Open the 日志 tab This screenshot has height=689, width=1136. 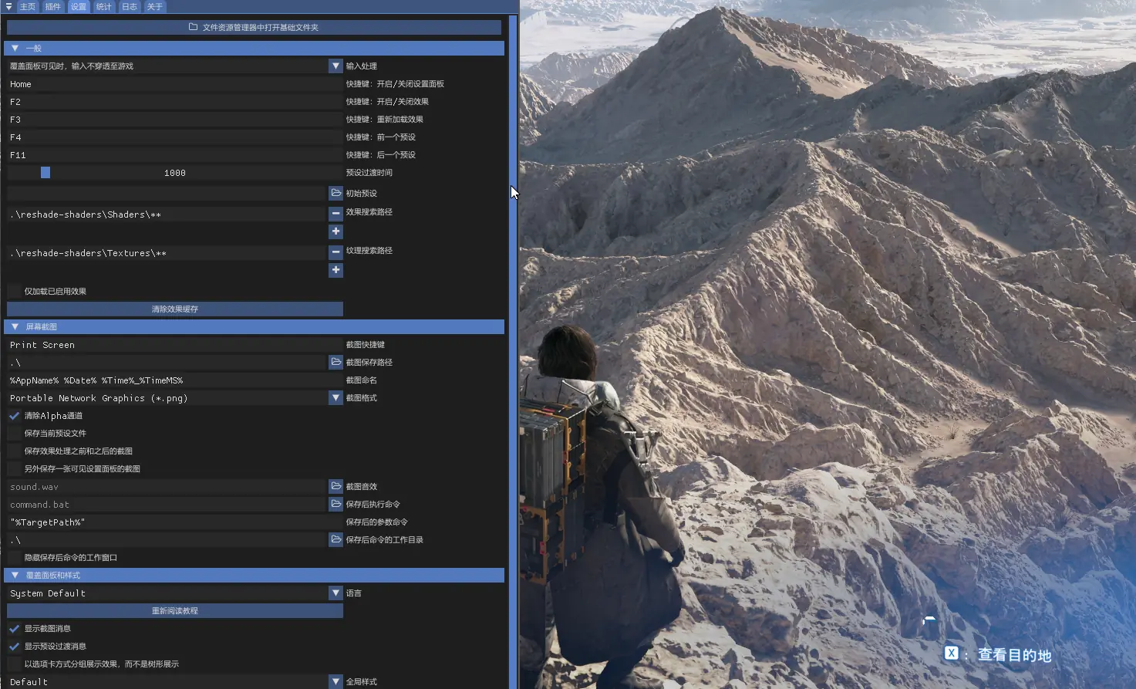tap(130, 7)
